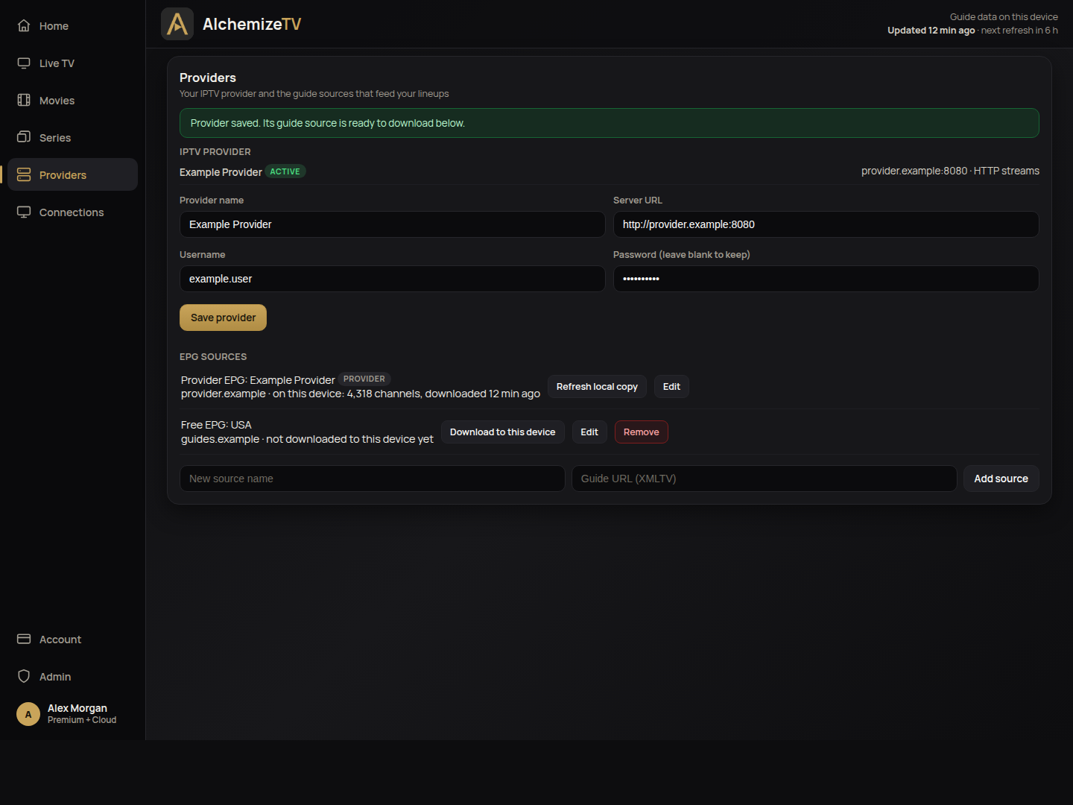
Task: Click the Movies film strip icon
Action: 24,101
